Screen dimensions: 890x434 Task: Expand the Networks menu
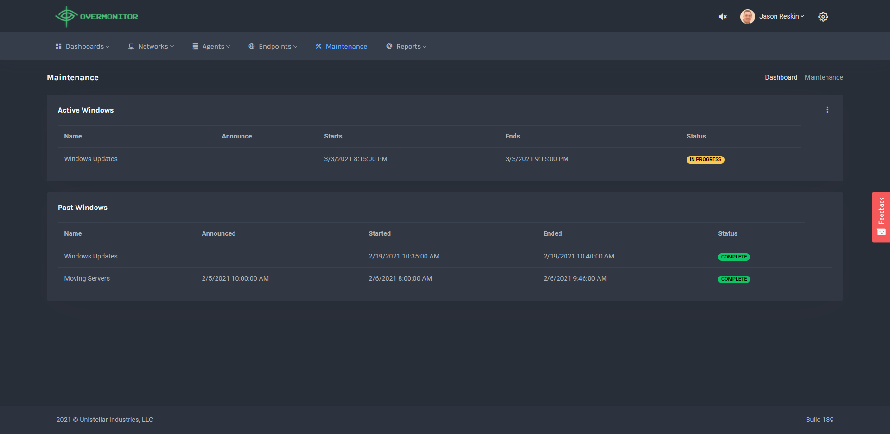(x=156, y=46)
